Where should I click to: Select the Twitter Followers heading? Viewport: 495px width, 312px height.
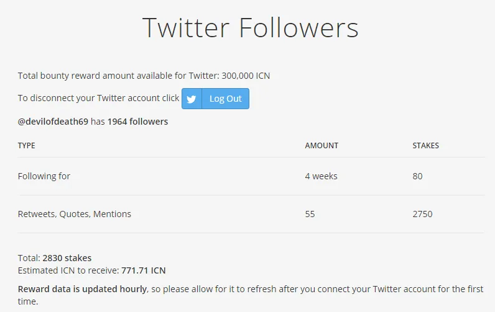pyautogui.click(x=251, y=28)
